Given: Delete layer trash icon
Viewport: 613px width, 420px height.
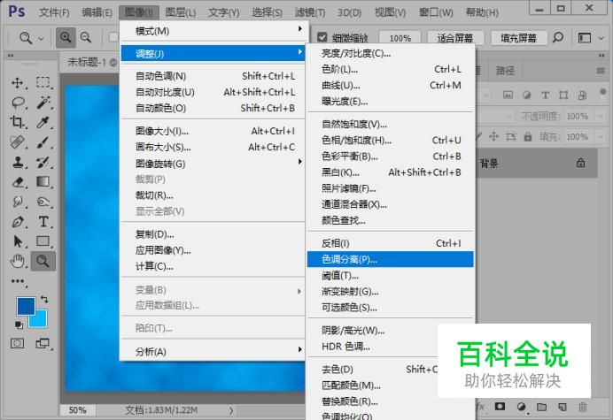Looking at the screenshot, I should [583, 407].
